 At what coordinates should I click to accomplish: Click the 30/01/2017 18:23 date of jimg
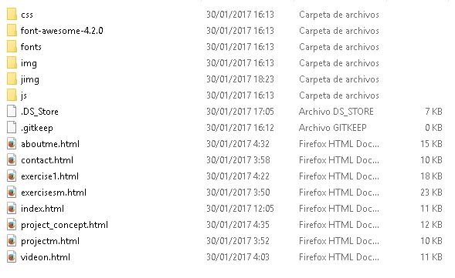(x=240, y=79)
